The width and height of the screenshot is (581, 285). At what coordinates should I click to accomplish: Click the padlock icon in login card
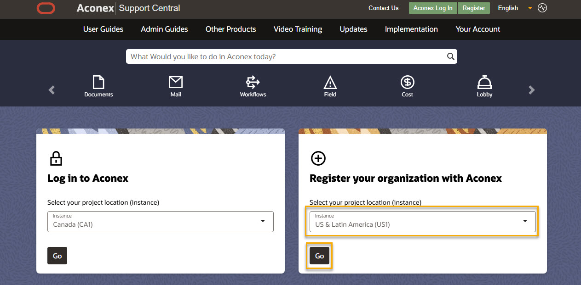click(x=56, y=159)
